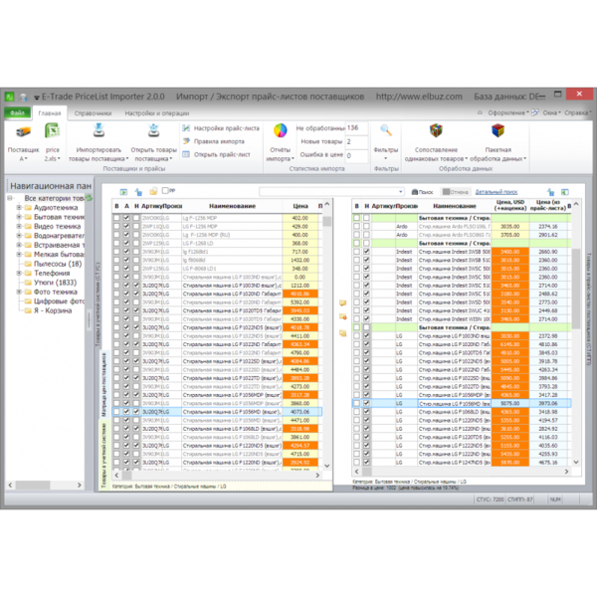Screen dimensions: 597x597
Task: Select the Матрица цен поставщиков vertical tab
Action: 103,384
